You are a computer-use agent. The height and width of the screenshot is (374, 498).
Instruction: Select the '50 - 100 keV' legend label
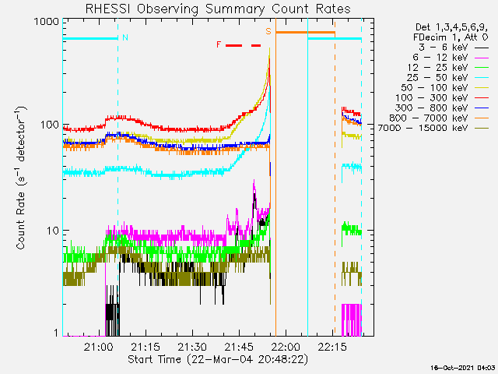tap(434, 88)
